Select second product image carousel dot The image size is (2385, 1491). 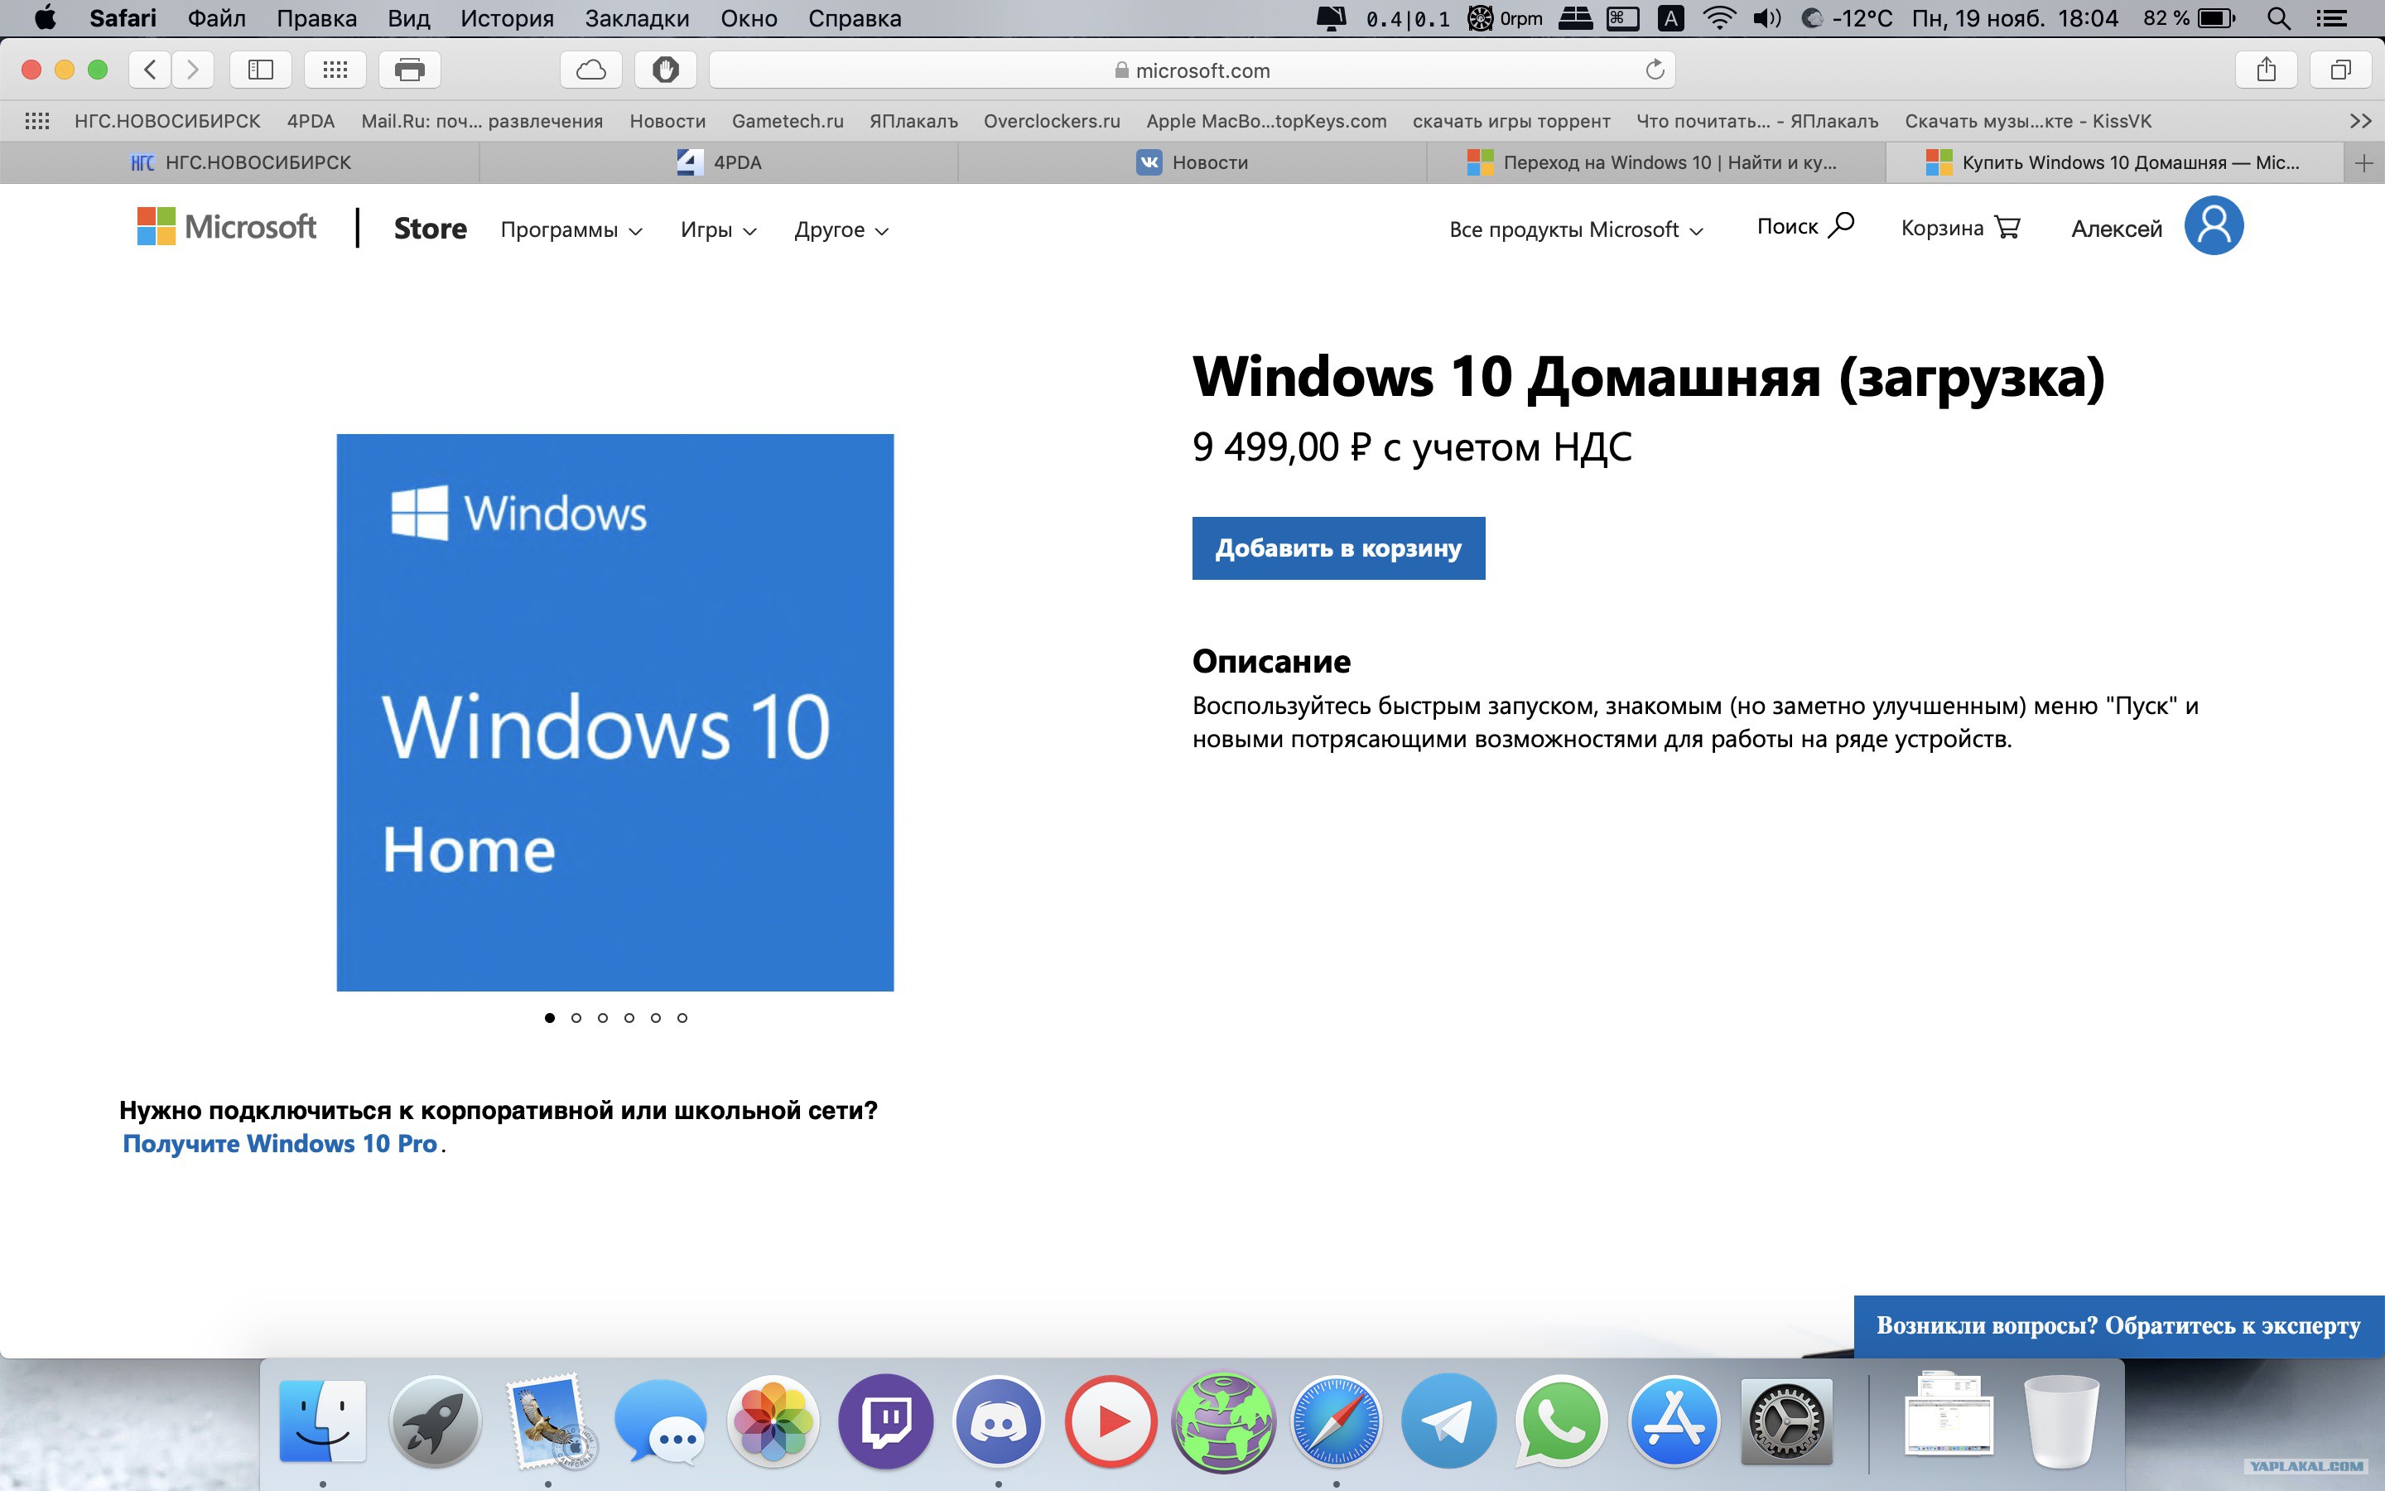pyautogui.click(x=576, y=1018)
